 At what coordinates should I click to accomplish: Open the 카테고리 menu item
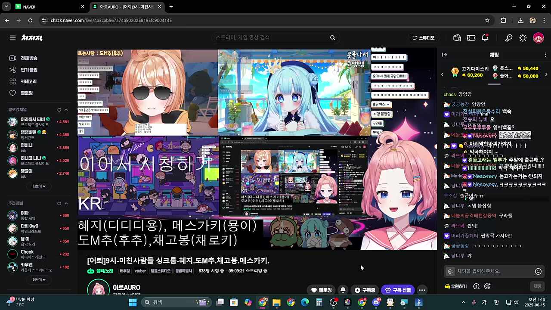(x=24, y=81)
